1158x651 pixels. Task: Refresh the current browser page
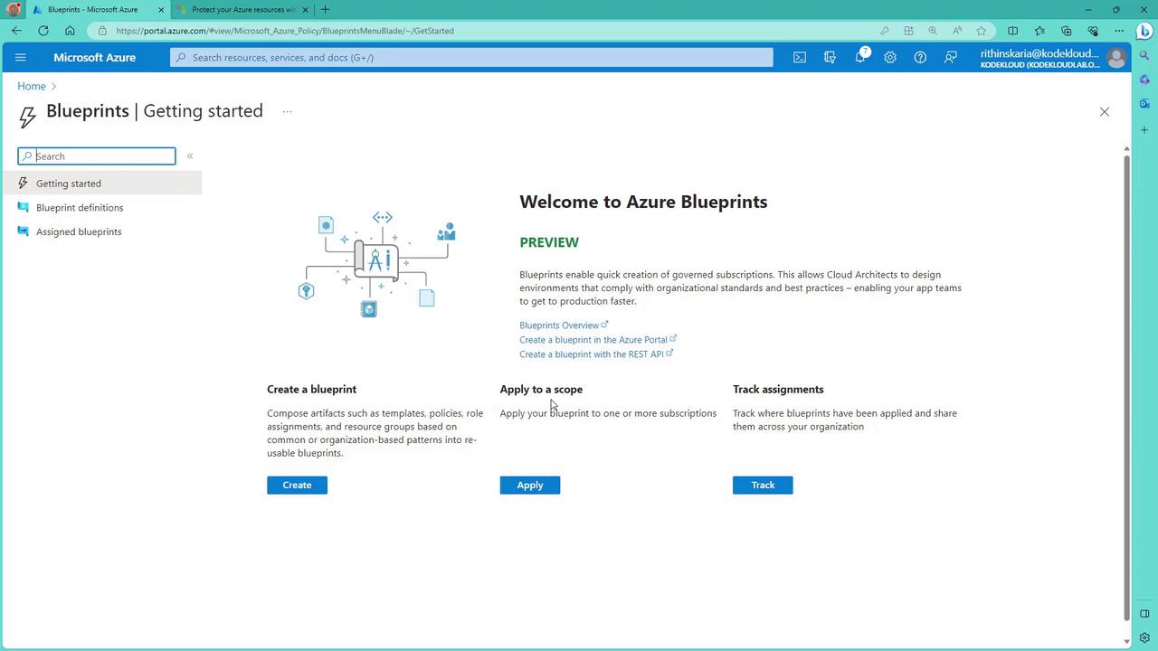point(43,31)
